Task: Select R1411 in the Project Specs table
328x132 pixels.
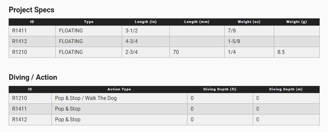Action: point(20,31)
